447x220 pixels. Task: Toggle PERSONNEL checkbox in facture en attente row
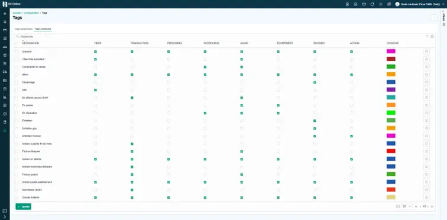[169, 159]
